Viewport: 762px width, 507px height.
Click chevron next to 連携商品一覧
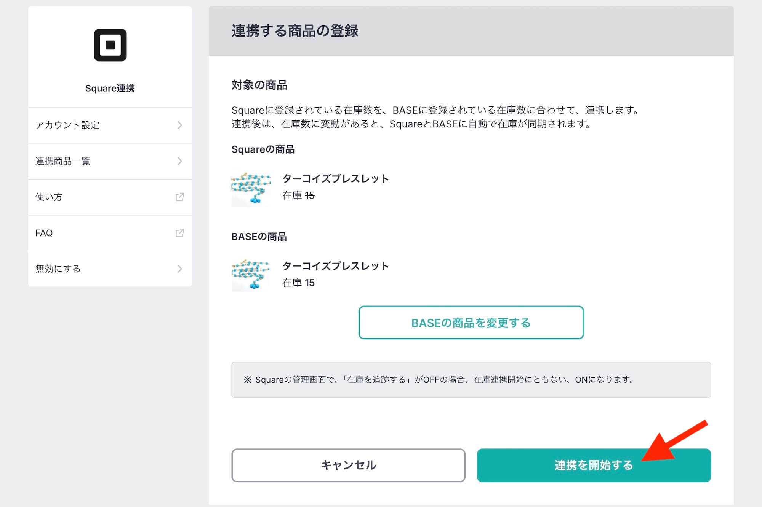pyautogui.click(x=180, y=161)
